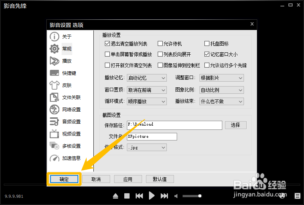Select 文件关联 label in sidebar
Screen dimensions: 304x205
71,97
